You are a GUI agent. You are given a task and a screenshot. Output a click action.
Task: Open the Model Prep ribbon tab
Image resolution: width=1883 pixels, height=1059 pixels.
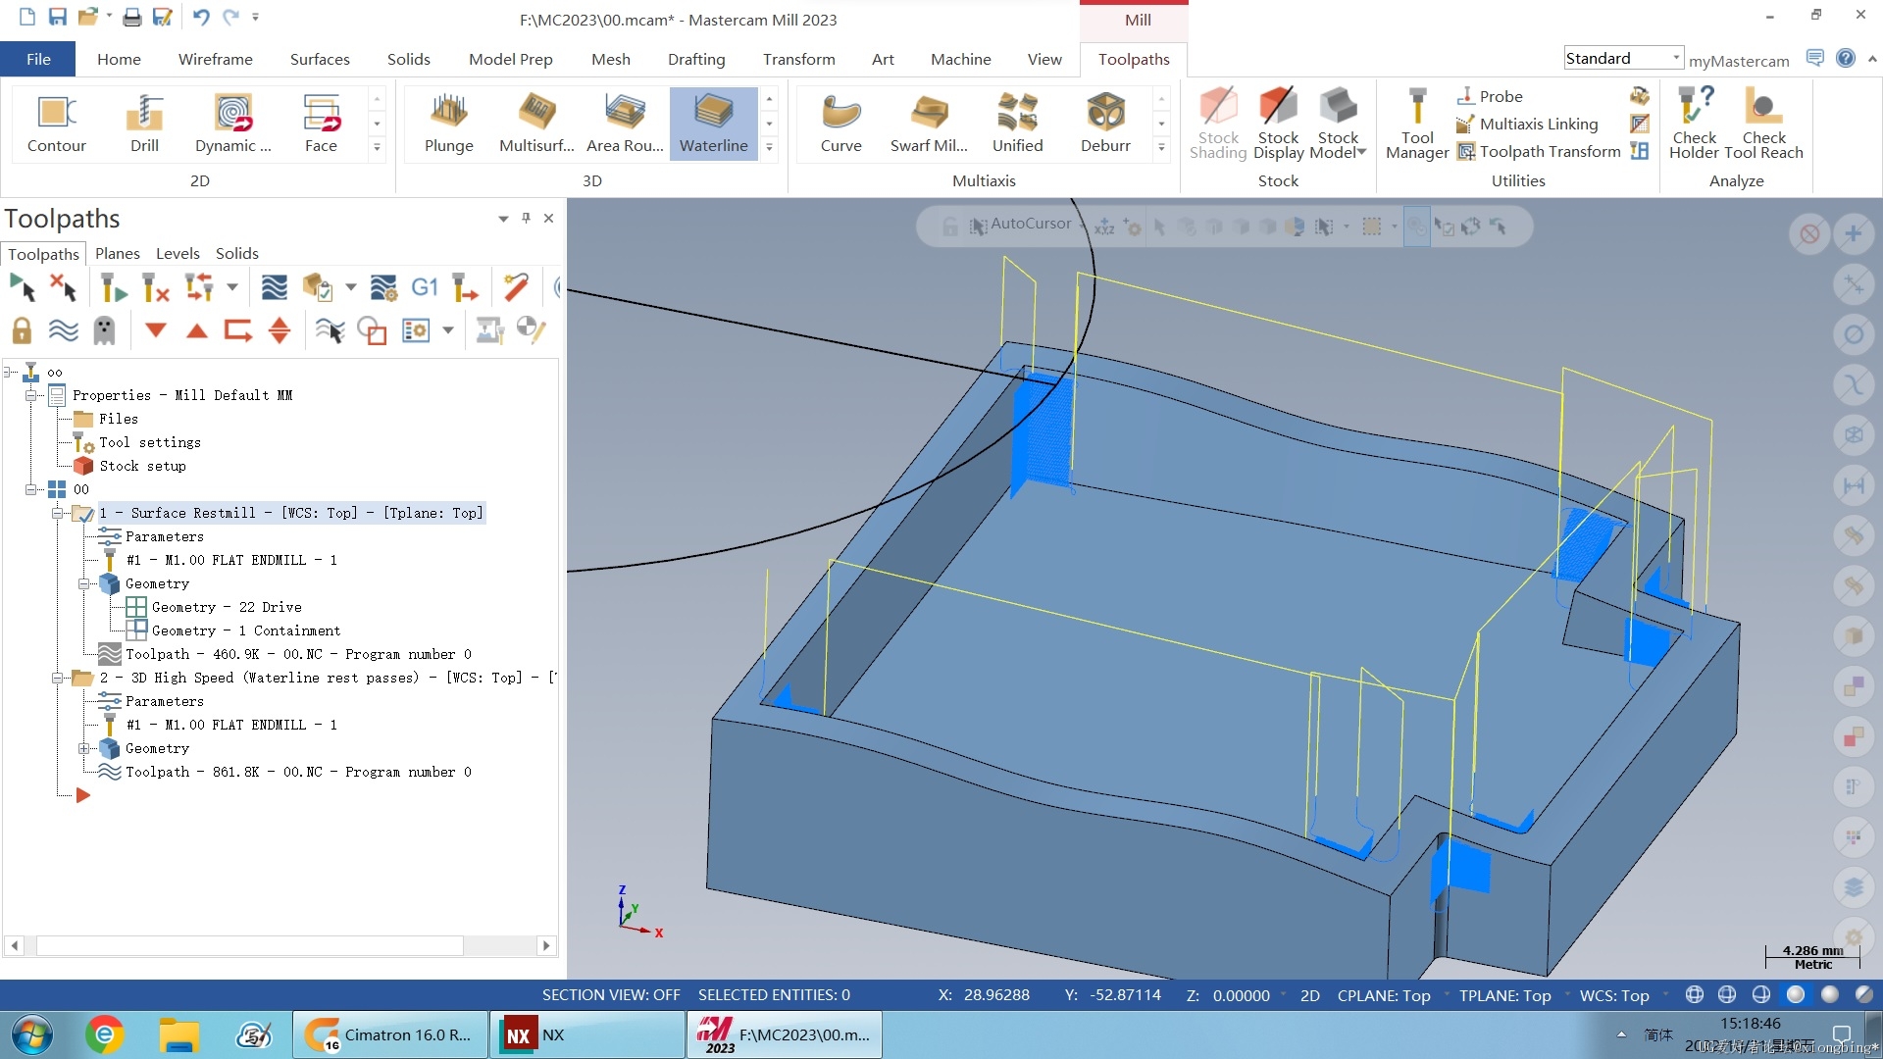click(x=510, y=59)
